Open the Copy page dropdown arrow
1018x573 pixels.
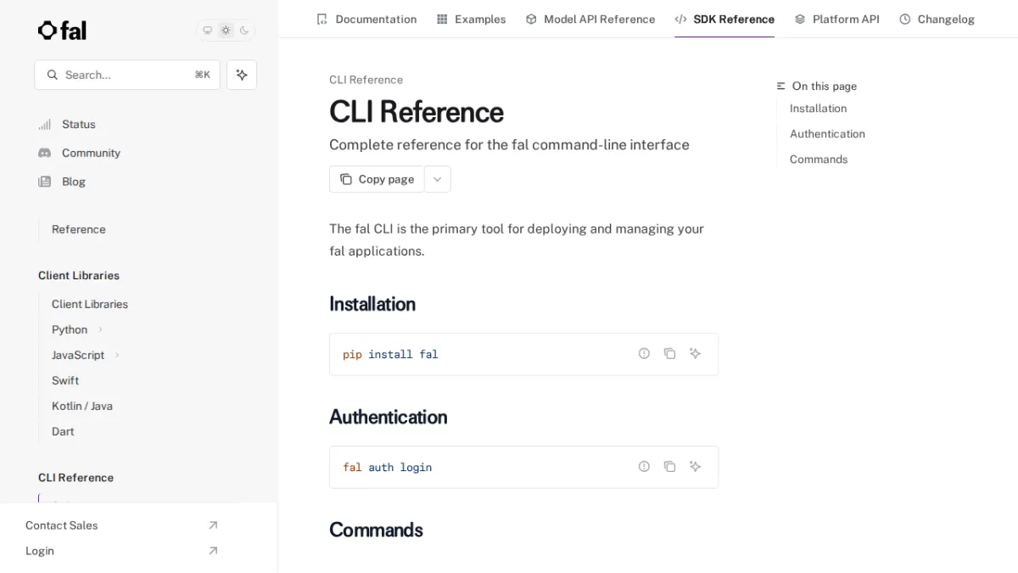(x=438, y=179)
